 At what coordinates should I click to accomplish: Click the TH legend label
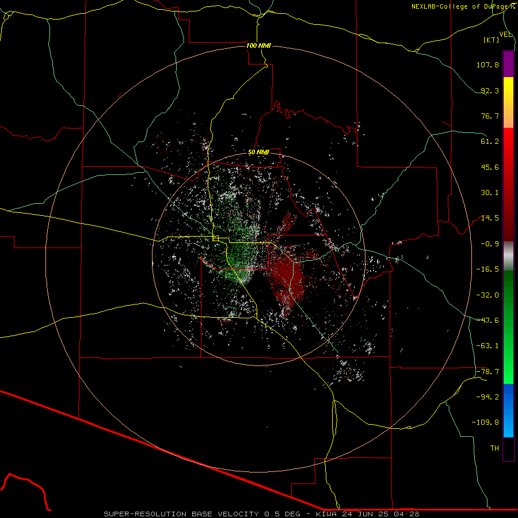coord(494,448)
